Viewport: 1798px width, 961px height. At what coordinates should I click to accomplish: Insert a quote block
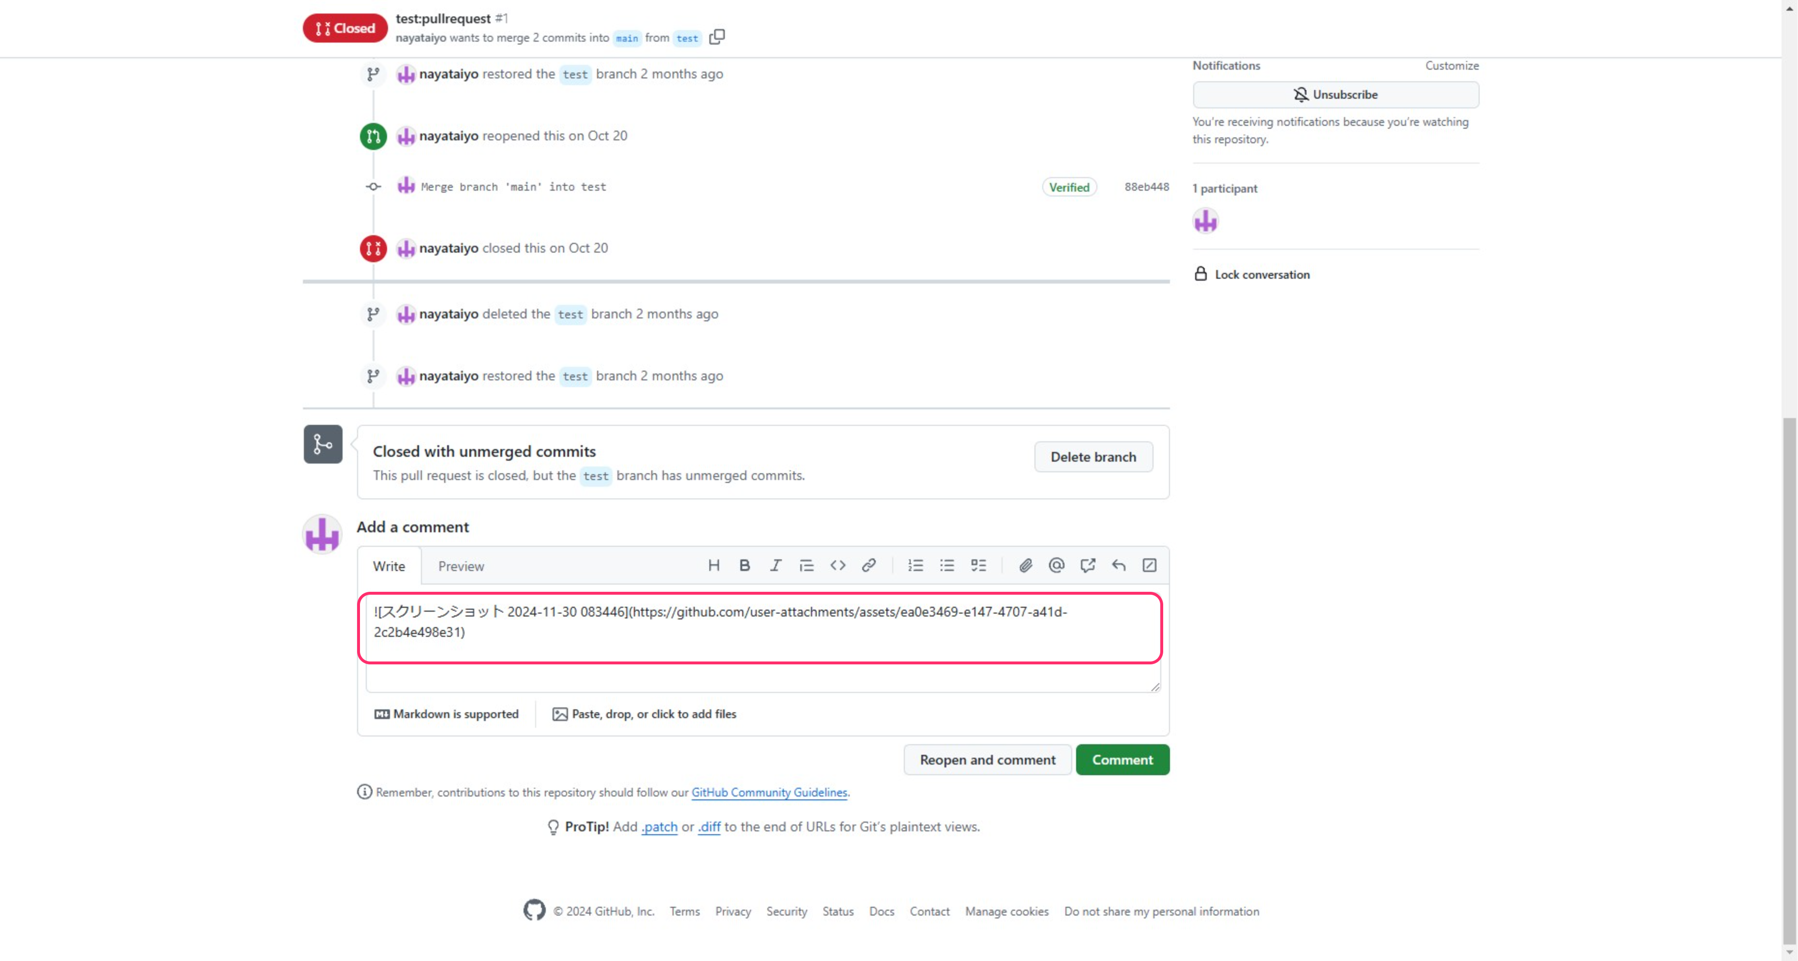click(x=807, y=565)
